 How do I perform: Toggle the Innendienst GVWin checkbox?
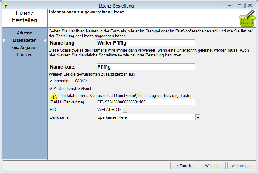click(x=51, y=81)
